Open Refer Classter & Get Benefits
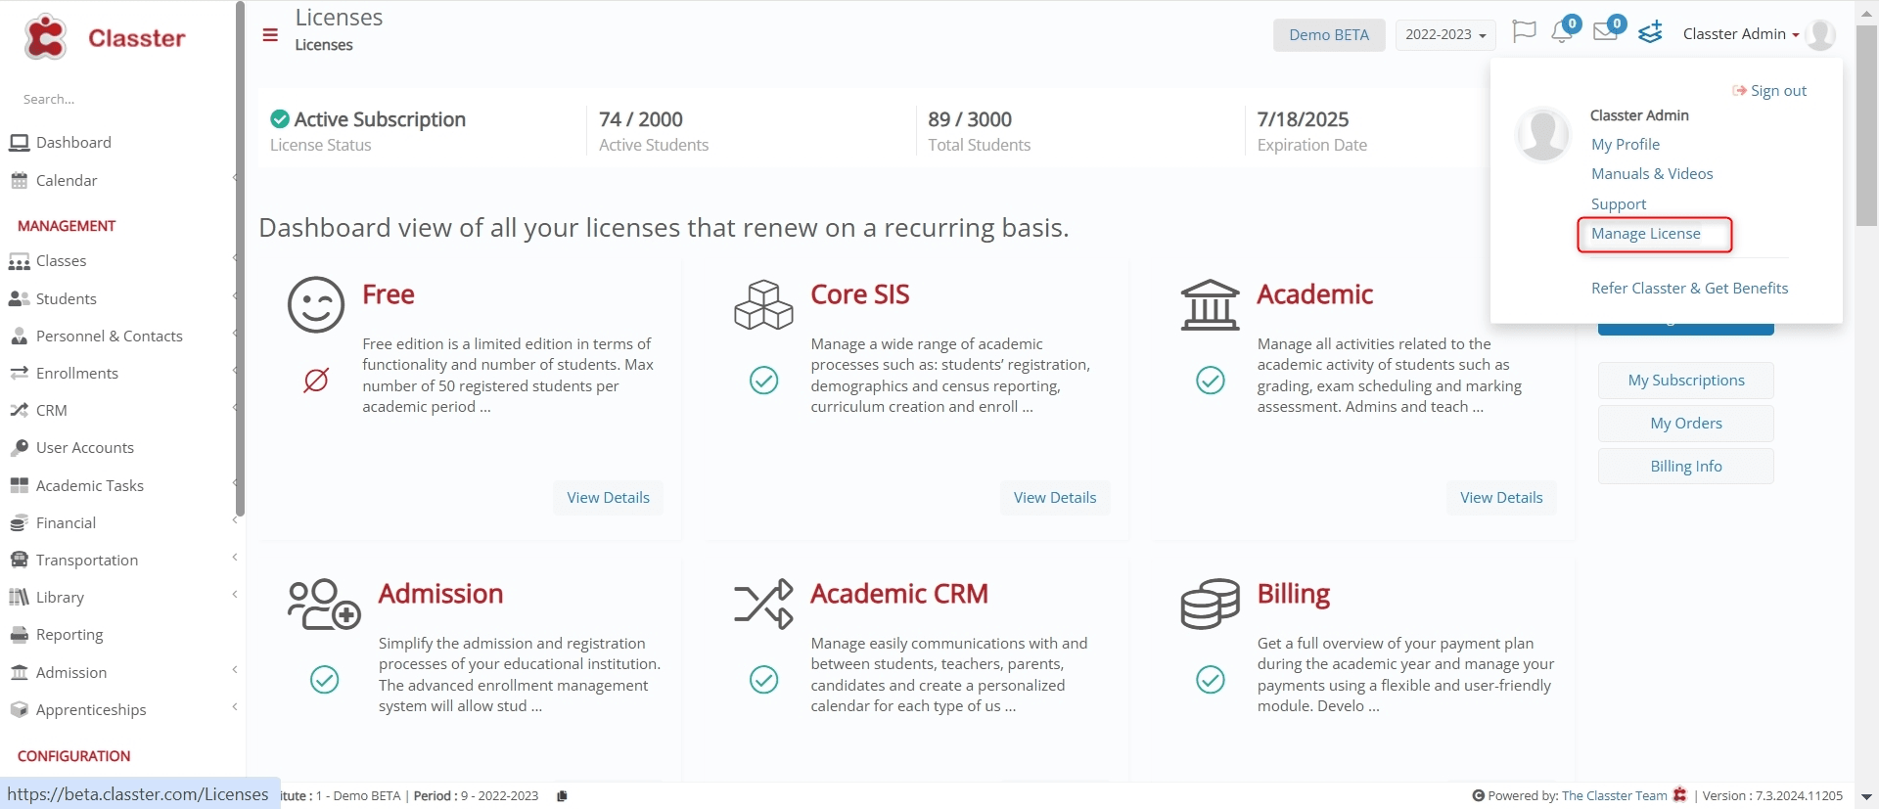 (1689, 289)
